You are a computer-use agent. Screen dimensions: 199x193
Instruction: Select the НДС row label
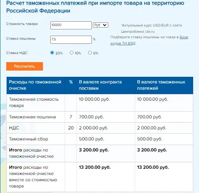(x=14, y=128)
